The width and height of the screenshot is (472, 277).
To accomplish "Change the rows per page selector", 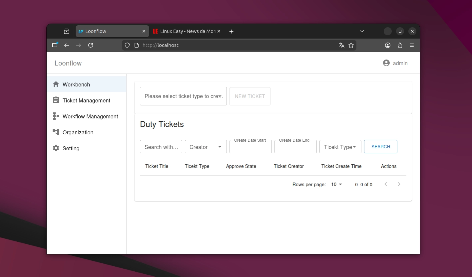I will pyautogui.click(x=336, y=185).
